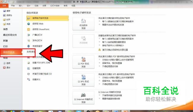Open 打印 (Print) in the sidebar
The width and height of the screenshot is (193, 112).
[5, 46]
